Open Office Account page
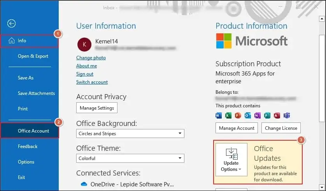Viewport: 326px width, 191px height. tap(30, 131)
